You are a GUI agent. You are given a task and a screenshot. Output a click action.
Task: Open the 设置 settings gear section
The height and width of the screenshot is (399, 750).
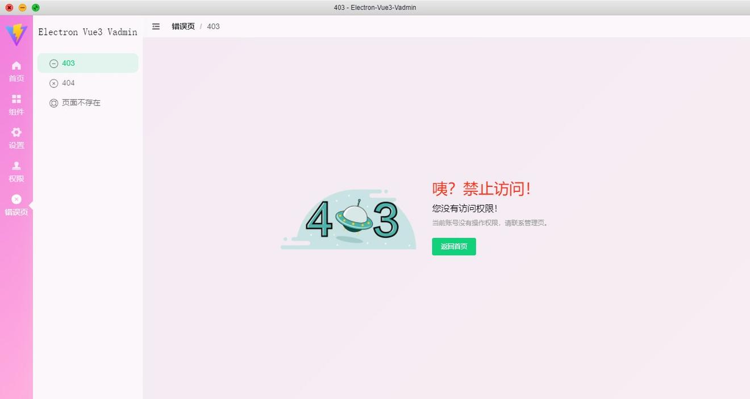(16, 138)
